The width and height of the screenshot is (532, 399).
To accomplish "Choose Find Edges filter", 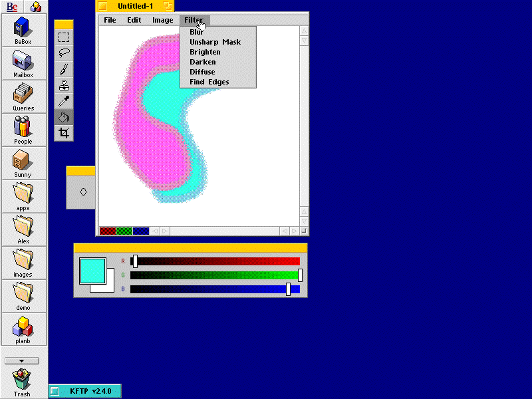I will [218, 82].
